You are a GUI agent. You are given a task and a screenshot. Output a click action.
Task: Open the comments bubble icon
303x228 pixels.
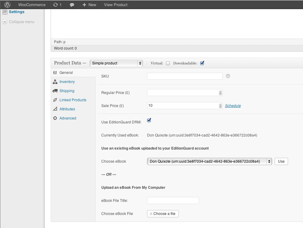(x=72, y=5)
